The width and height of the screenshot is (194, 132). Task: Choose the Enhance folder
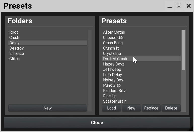(48, 54)
